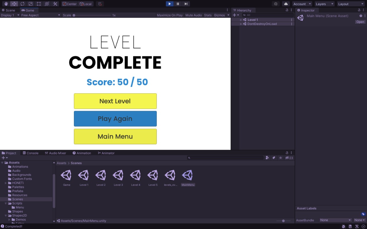Screen dimensions: 367x229
Task: Open the Animator tab
Action: pos(106,153)
